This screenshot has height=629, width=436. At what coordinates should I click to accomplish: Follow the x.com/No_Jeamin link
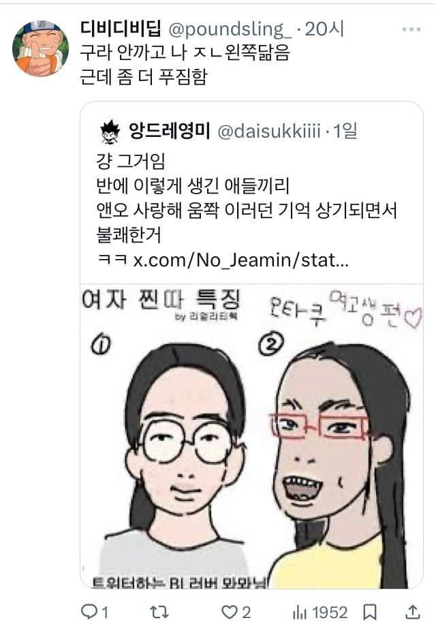[x=240, y=260]
